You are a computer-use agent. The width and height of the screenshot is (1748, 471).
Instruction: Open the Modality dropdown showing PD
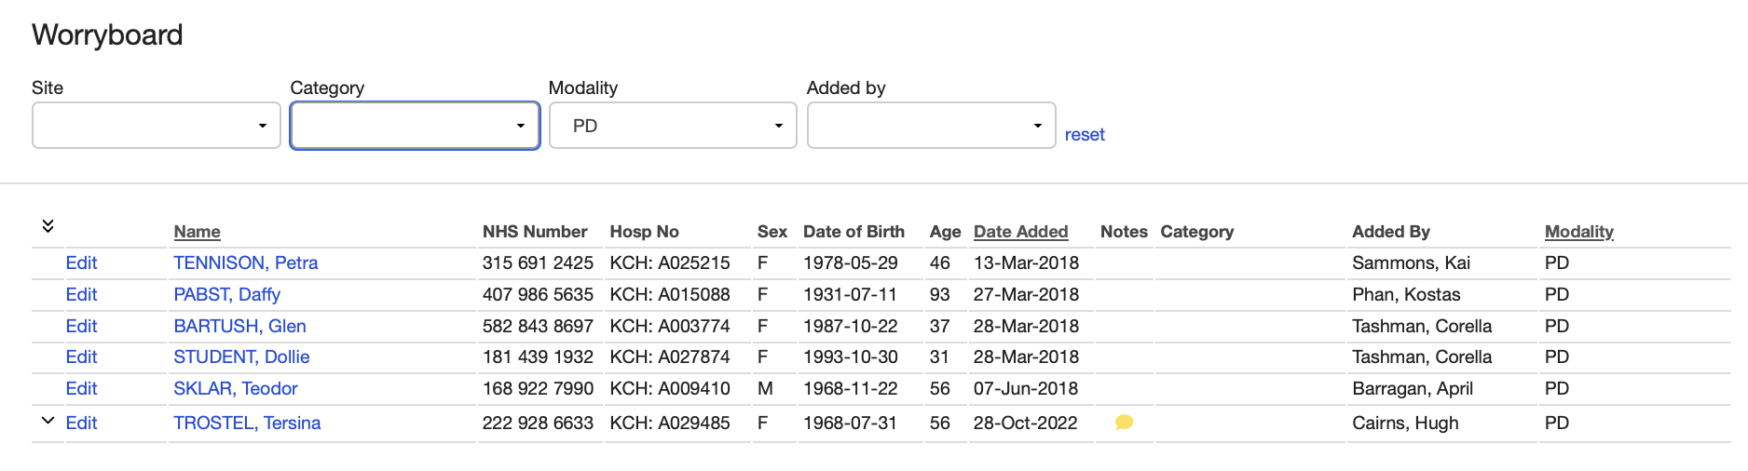click(673, 126)
